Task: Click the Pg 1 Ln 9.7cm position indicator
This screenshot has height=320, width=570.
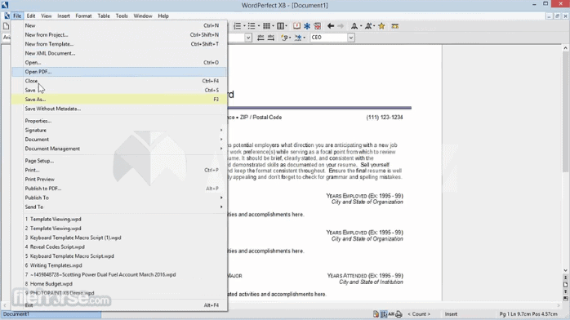Action: coord(528,314)
